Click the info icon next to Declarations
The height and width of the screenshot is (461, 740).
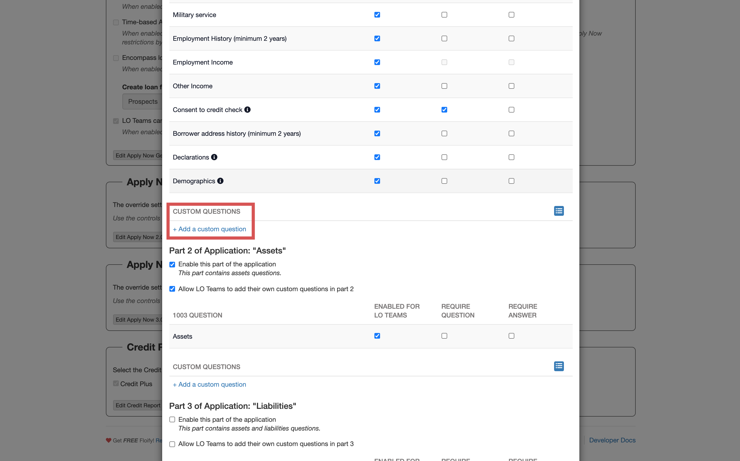pos(214,157)
